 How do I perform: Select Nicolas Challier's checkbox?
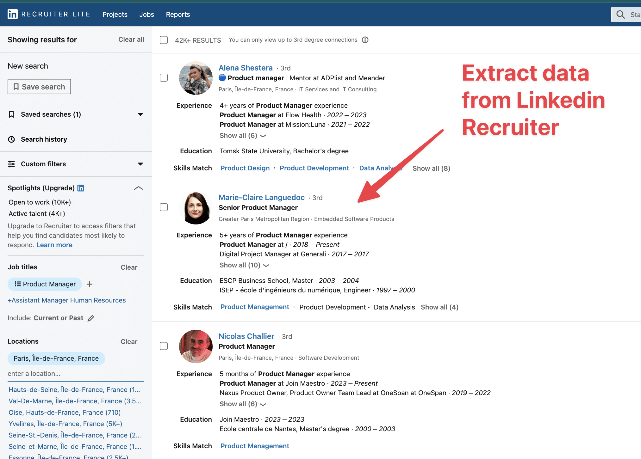click(x=164, y=346)
